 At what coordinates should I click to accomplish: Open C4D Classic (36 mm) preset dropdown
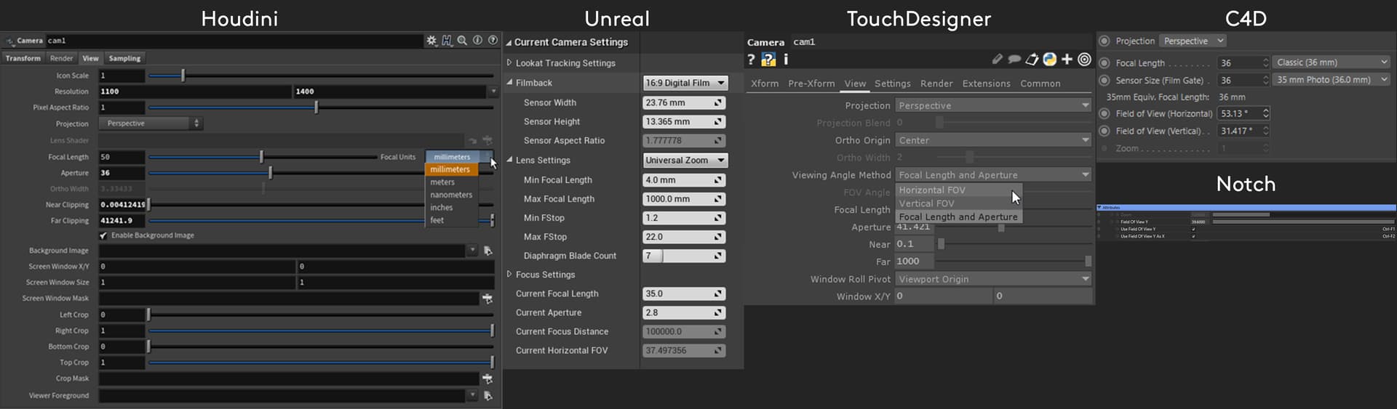point(1332,62)
